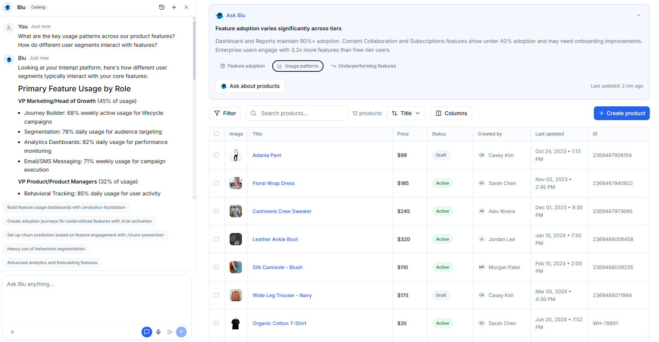Open Silk Camisole thumbnail image
The width and height of the screenshot is (659, 342).
236,267
